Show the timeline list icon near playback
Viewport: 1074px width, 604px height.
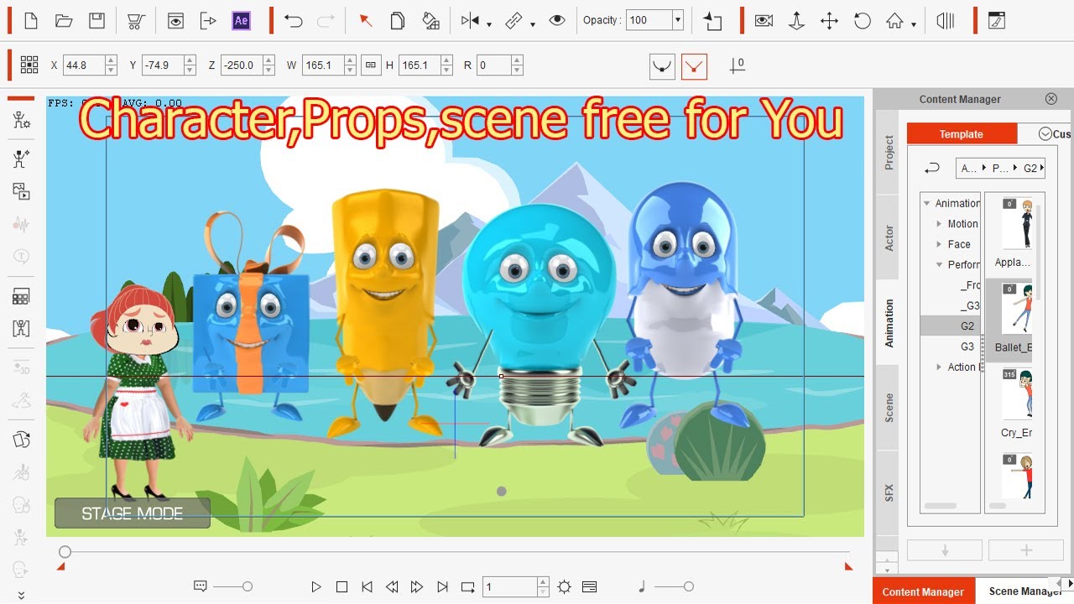589,587
